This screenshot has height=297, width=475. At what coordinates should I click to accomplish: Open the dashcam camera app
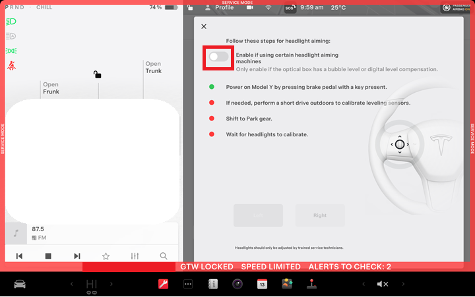coord(236,284)
